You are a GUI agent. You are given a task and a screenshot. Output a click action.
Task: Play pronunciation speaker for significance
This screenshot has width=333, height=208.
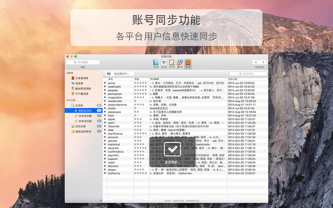(x=105, y=134)
